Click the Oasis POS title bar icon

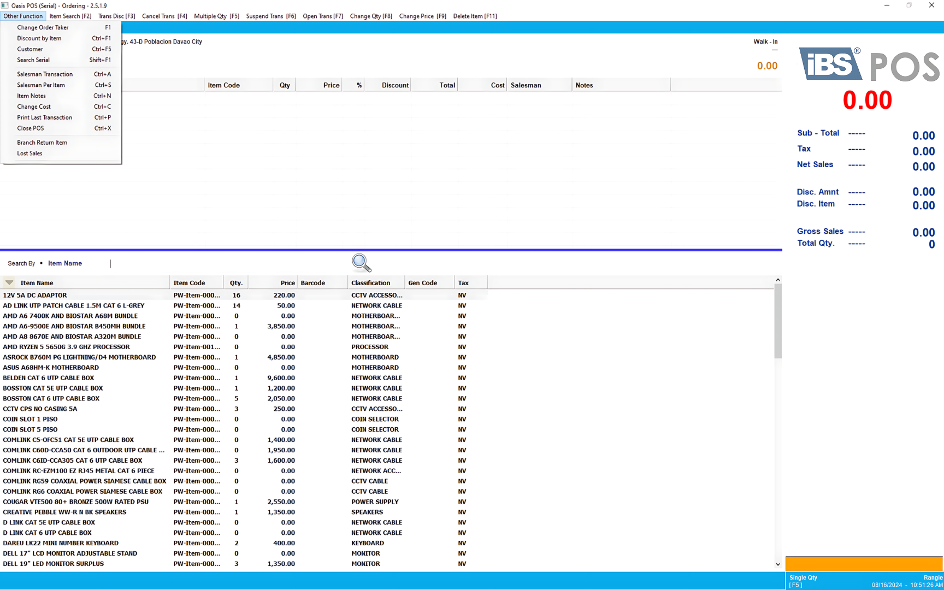5,5
